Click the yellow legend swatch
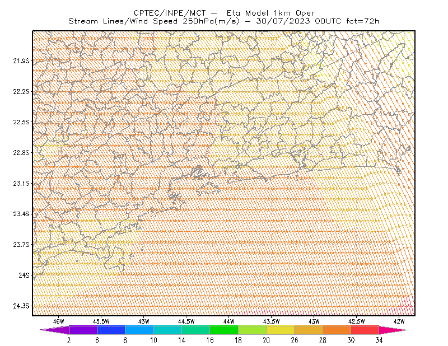The width and height of the screenshot is (448, 346). 281,330
